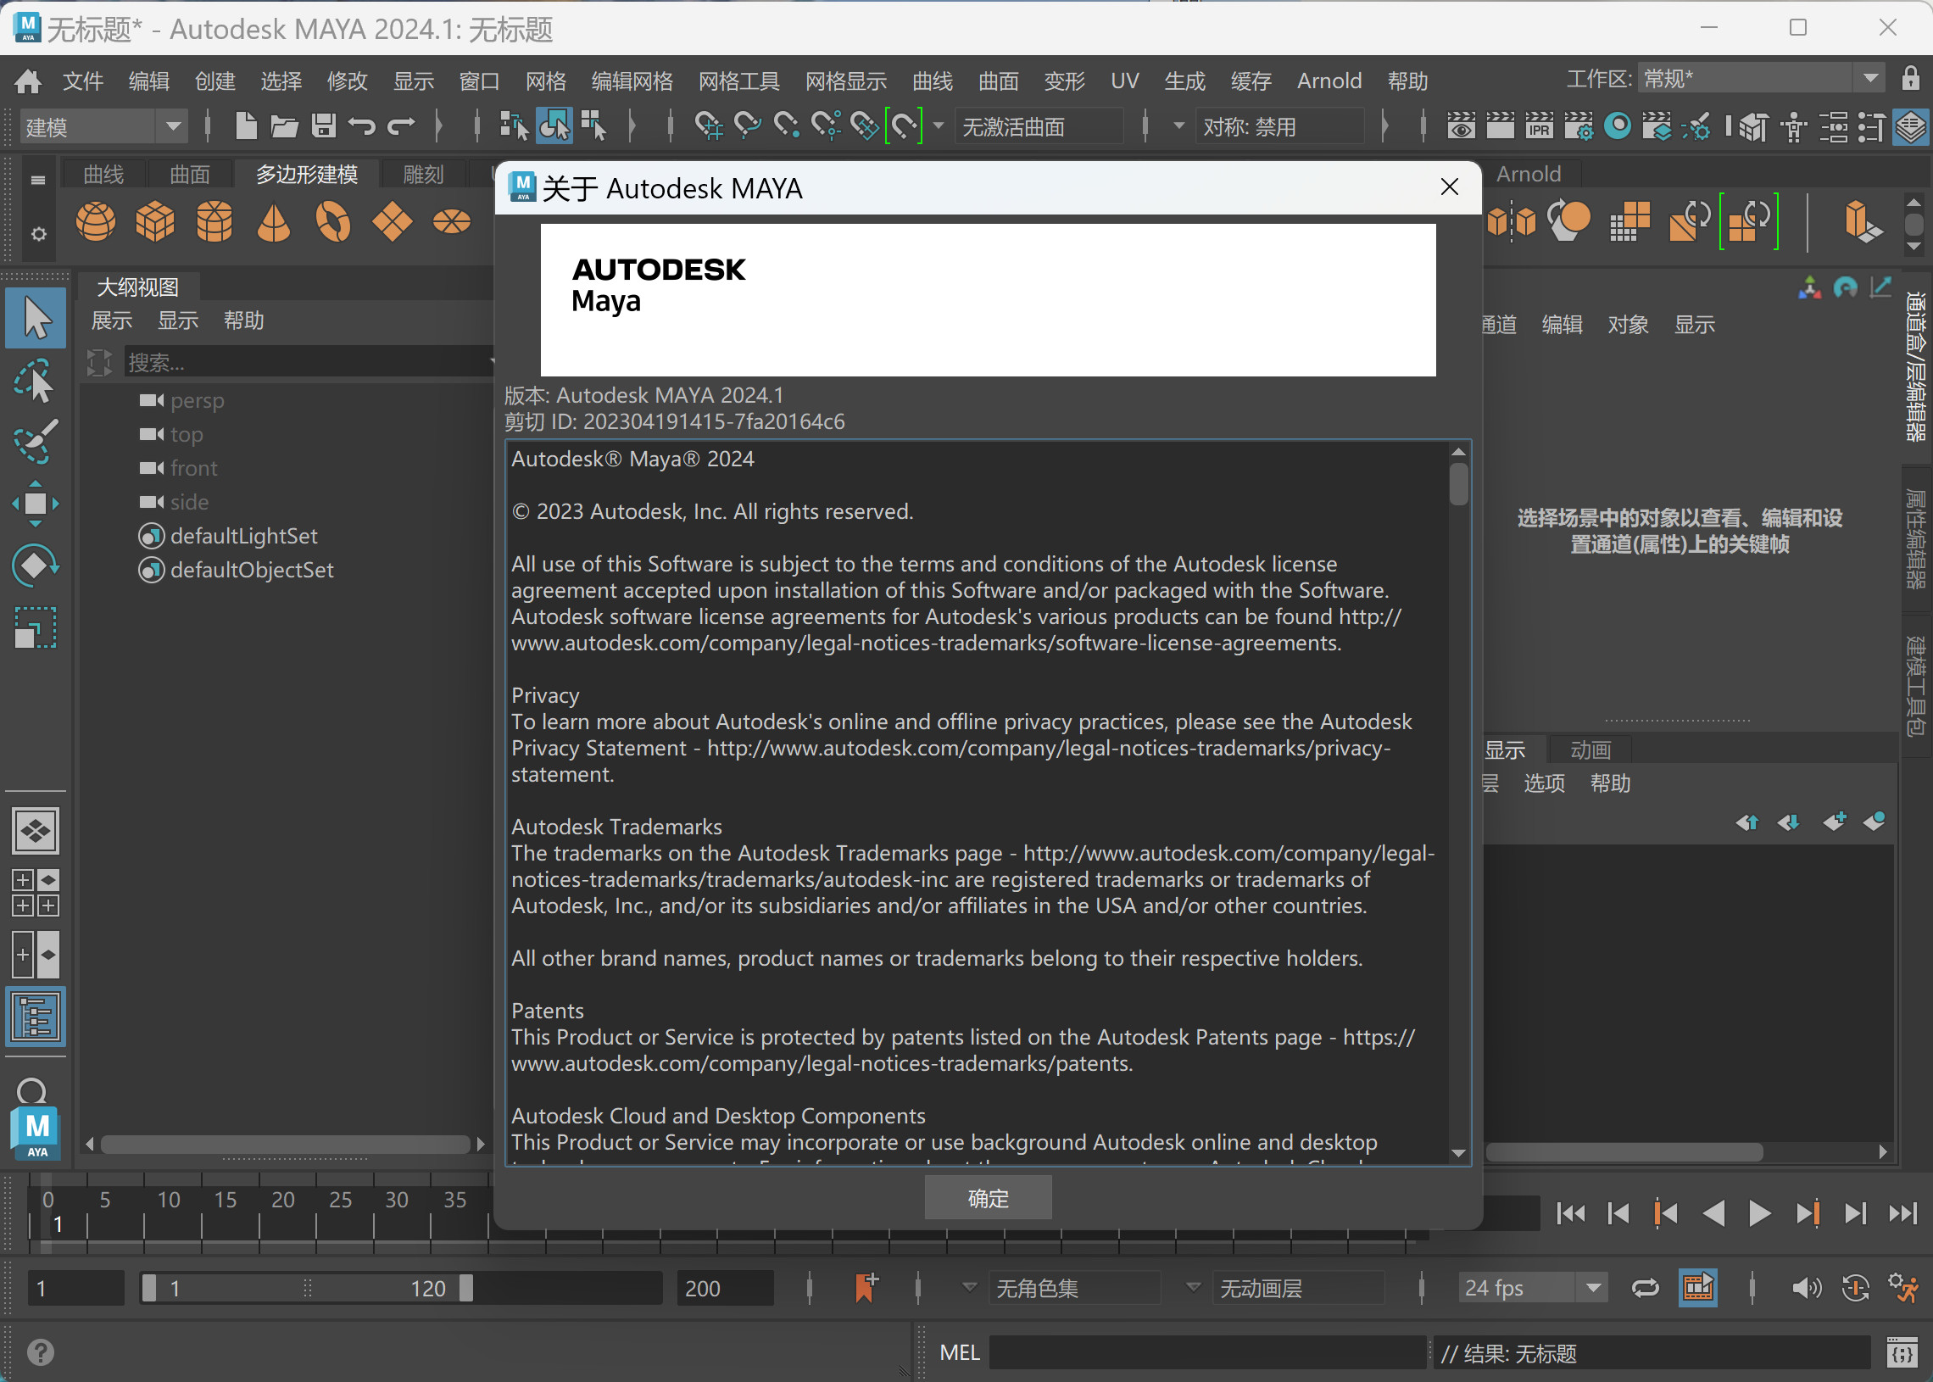Toggle the workspace lock icon

click(x=1911, y=79)
